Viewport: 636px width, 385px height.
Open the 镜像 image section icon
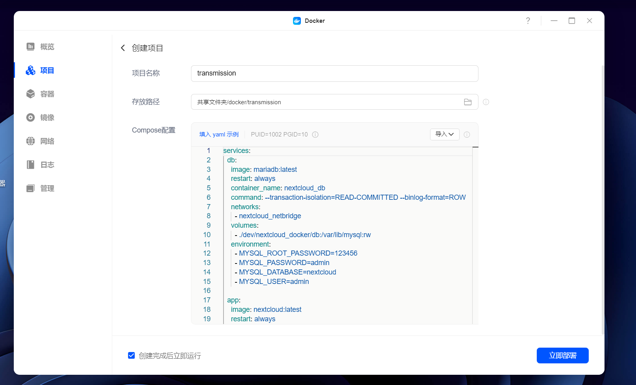pos(30,118)
